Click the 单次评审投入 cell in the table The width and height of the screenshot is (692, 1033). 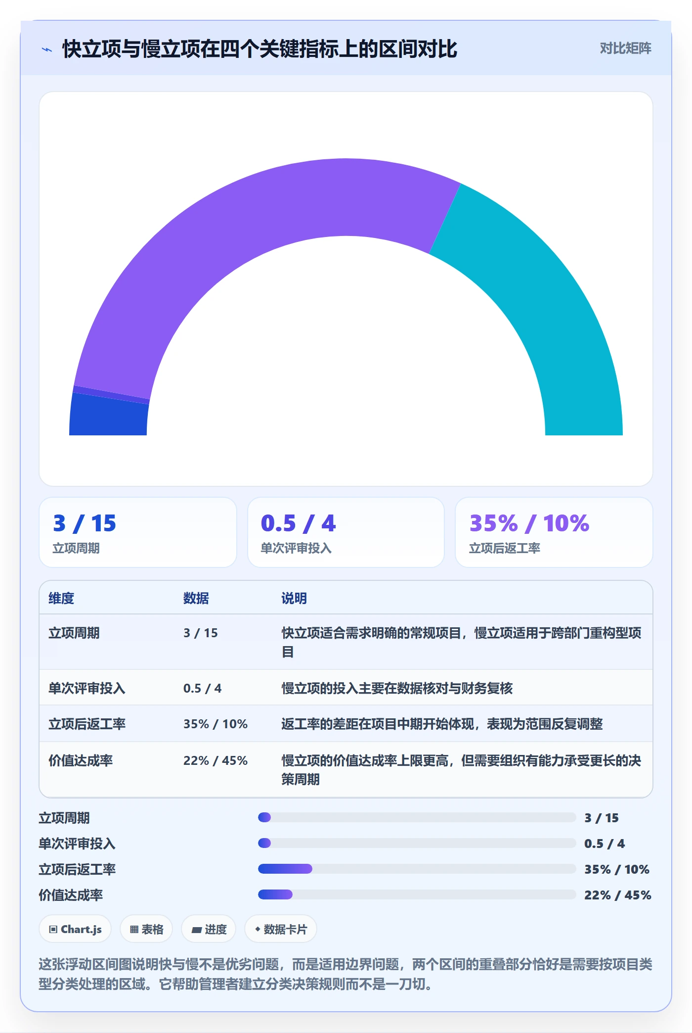click(x=87, y=688)
